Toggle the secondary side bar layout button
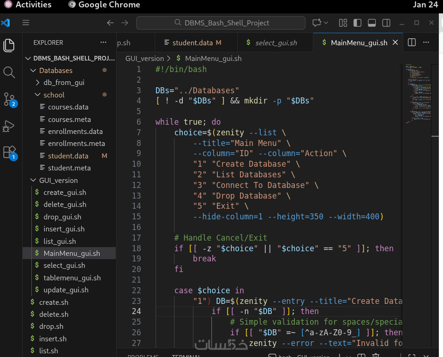The image size is (443, 357). 386,23
